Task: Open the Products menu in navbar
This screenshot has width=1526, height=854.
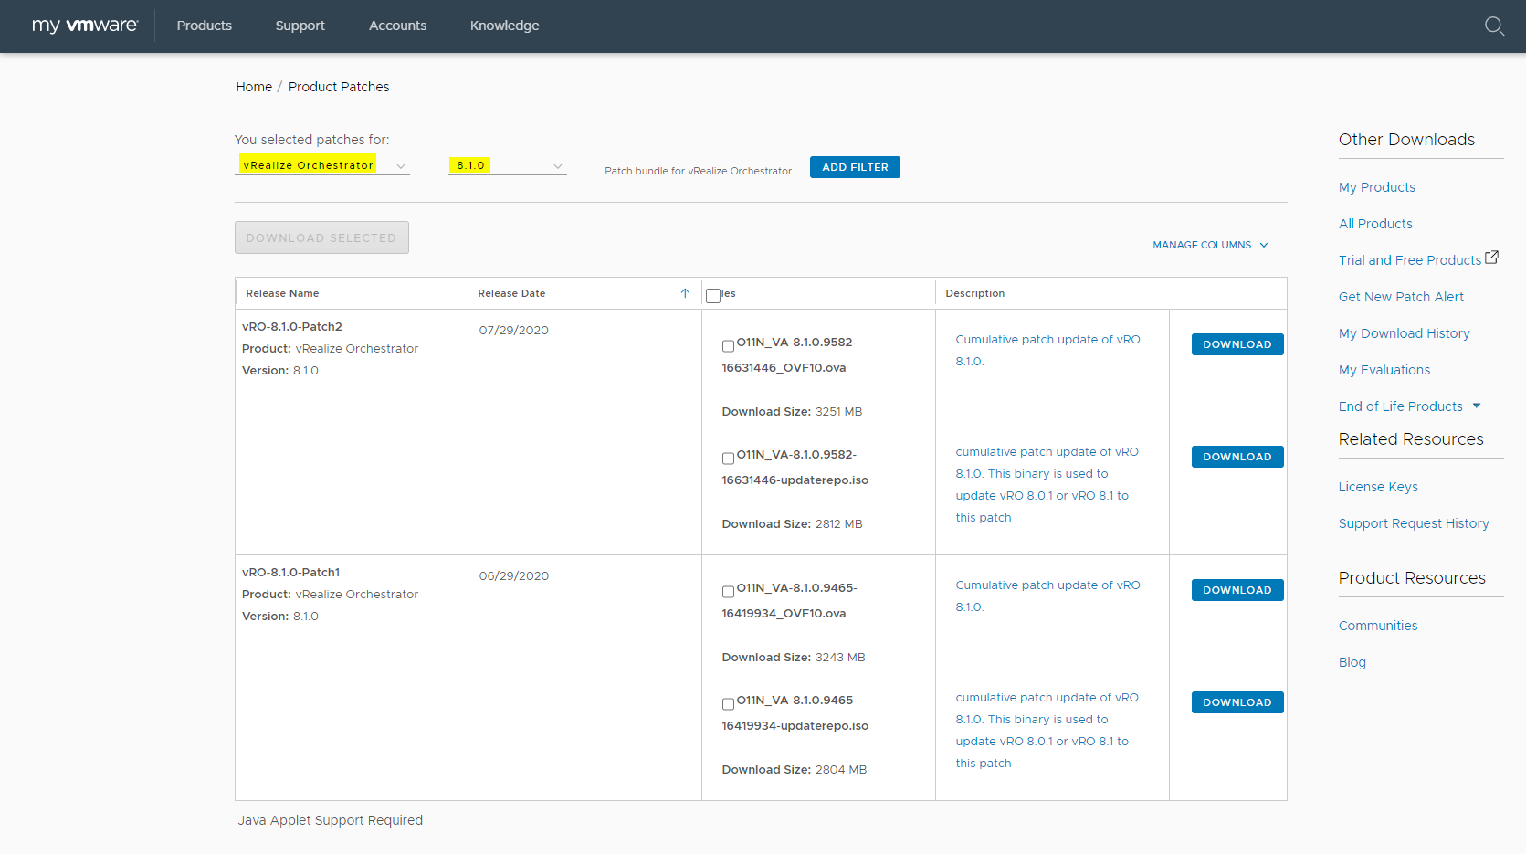Action: coord(204,26)
